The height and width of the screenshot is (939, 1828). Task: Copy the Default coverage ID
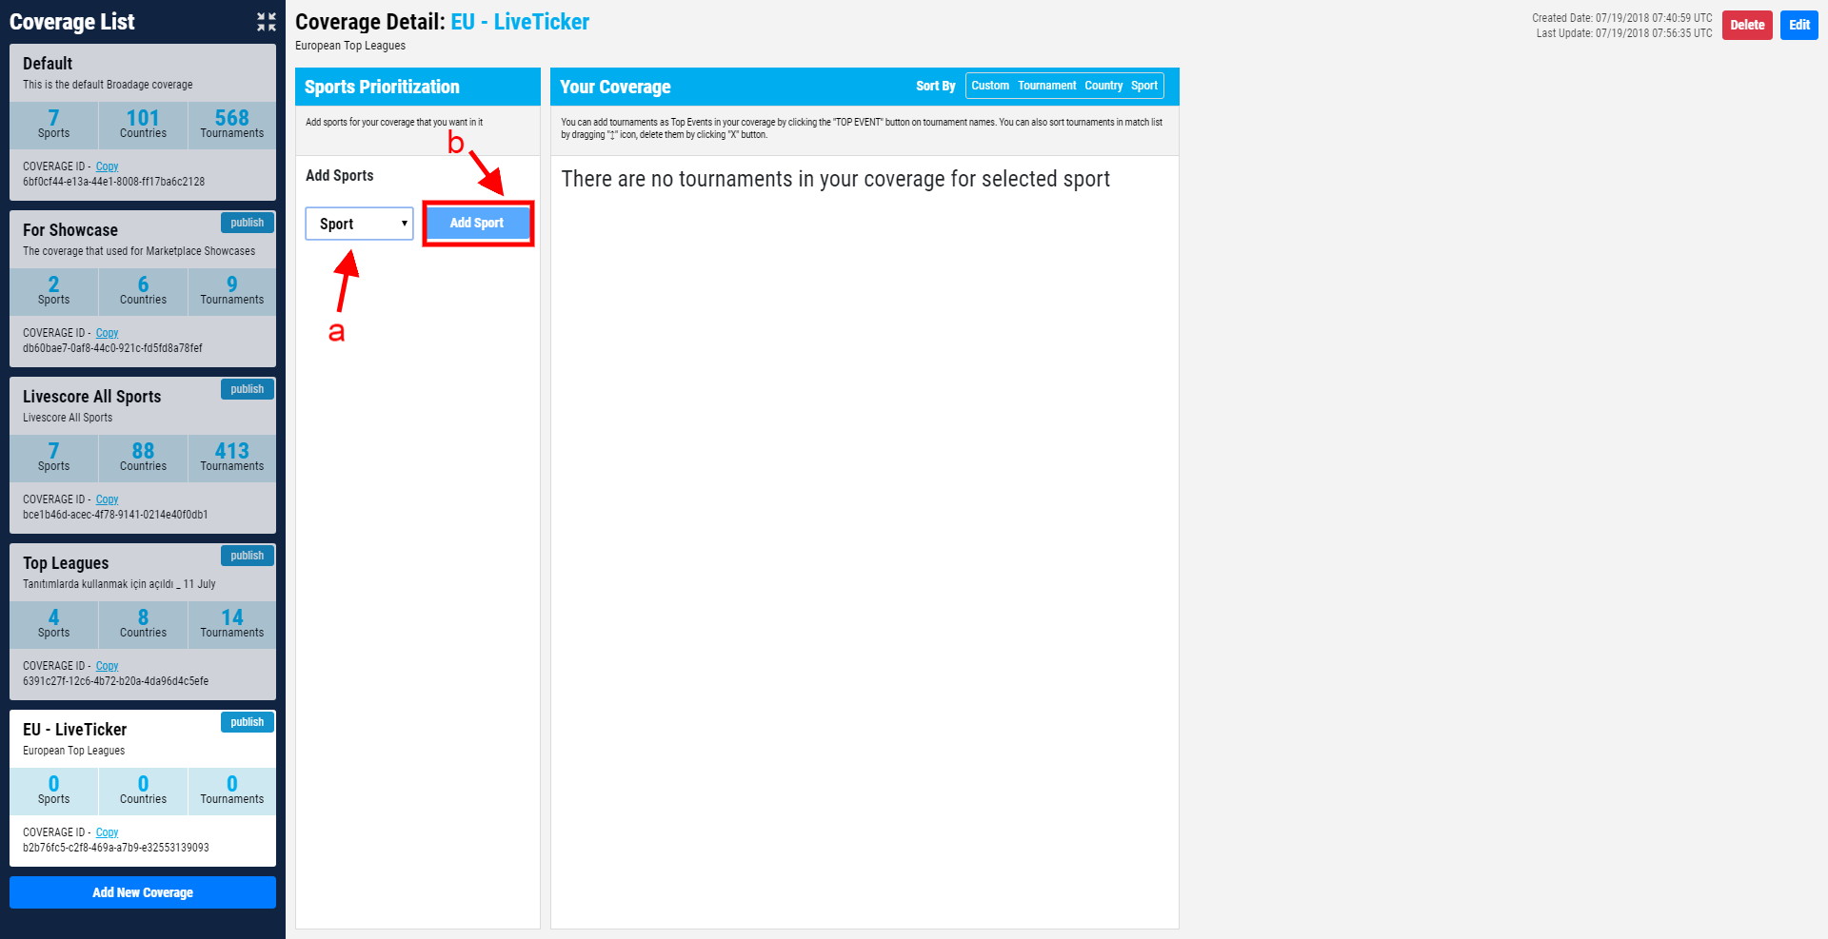[x=107, y=166]
